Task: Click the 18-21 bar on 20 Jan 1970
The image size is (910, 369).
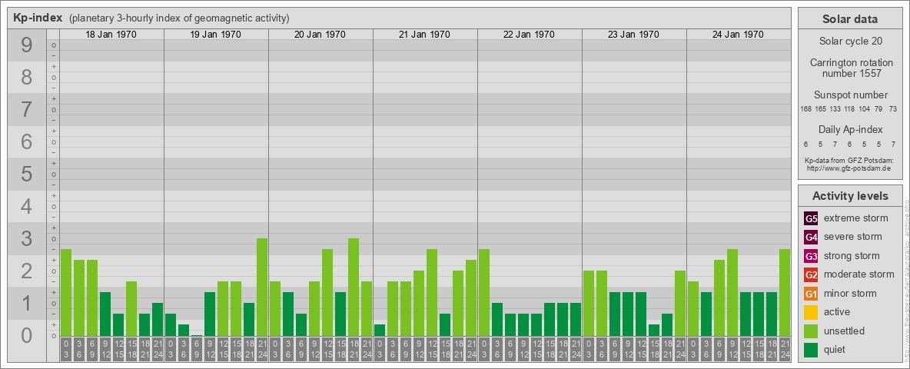Action: (354, 287)
